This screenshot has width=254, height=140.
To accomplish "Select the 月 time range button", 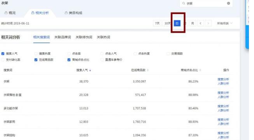I will click(193, 23).
